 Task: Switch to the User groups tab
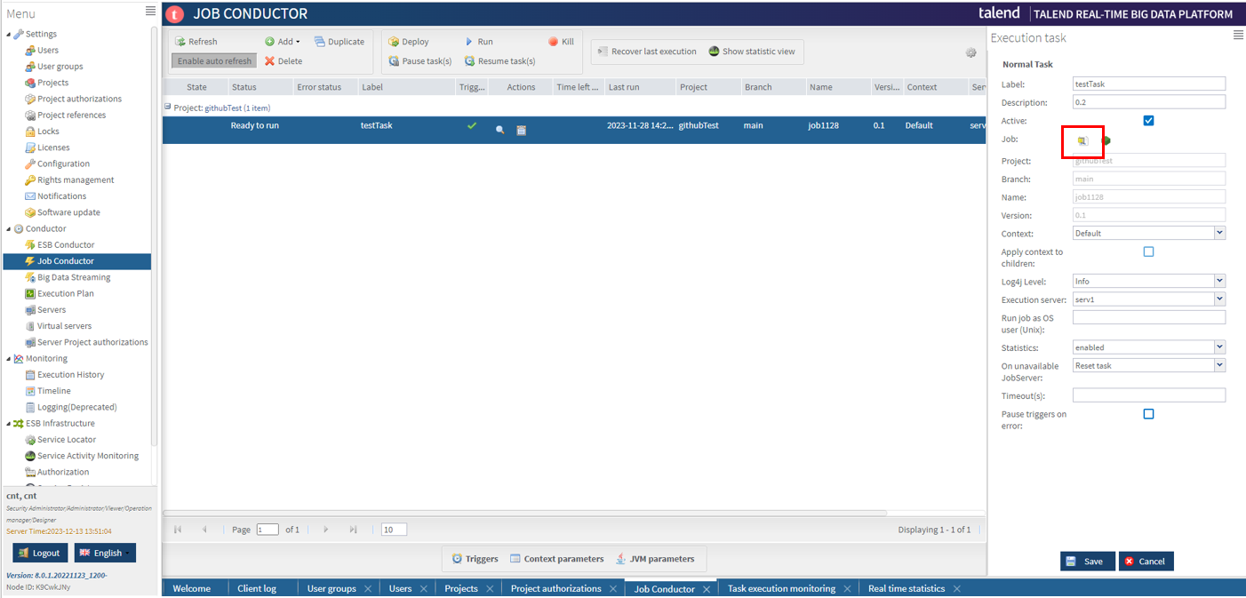pos(331,588)
